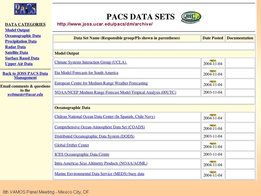Viewport: 261px width, 196px height.
Task: Open Upper Air Data category
Action: tap(19, 64)
